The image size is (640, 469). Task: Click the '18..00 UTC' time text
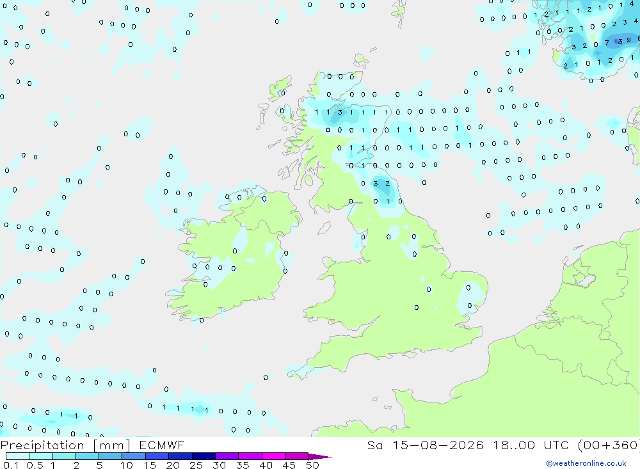click(531, 445)
